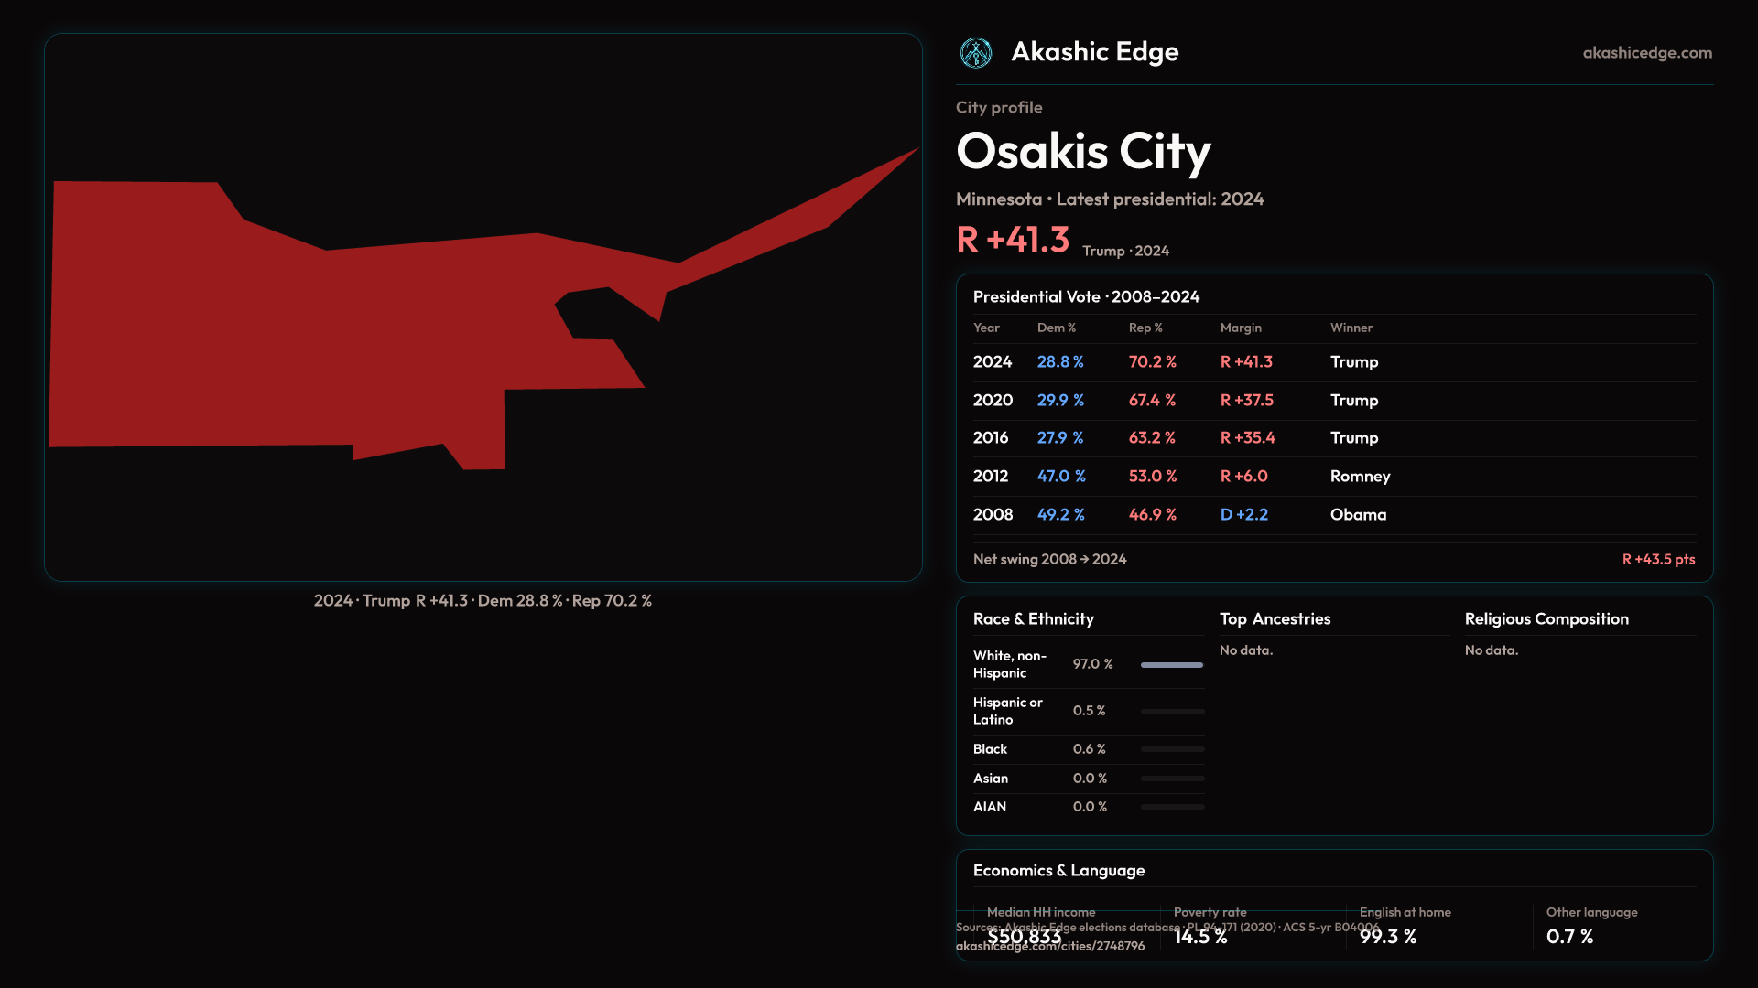Click the Religious Composition heading
Viewport: 1758px width, 988px height.
1546,619
